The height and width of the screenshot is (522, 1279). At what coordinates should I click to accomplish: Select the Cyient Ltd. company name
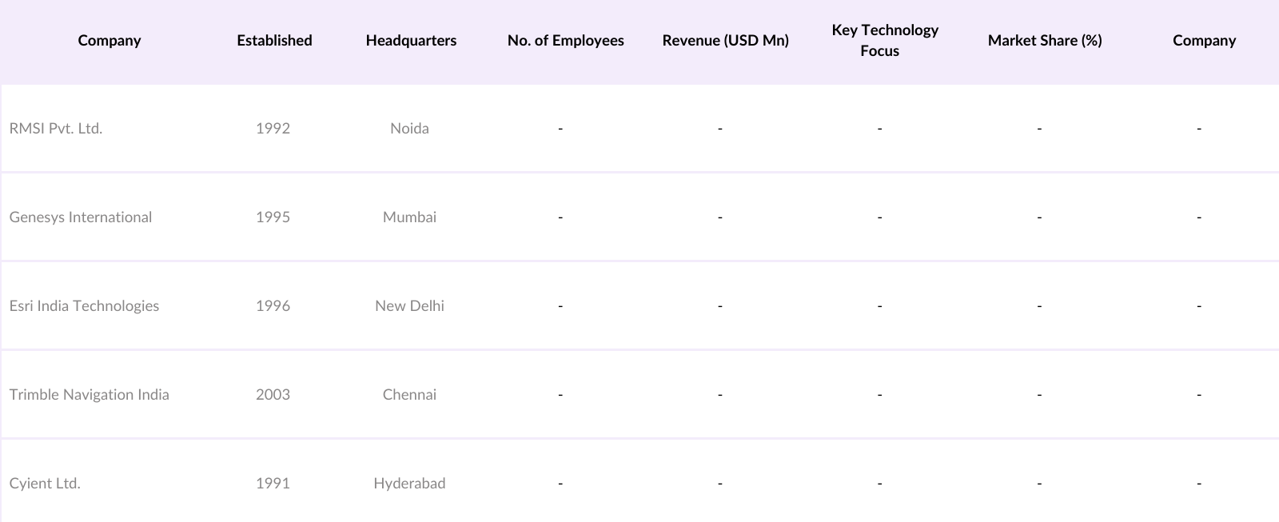tap(45, 484)
